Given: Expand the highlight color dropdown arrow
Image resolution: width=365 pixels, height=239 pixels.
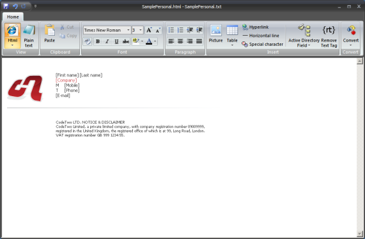Looking at the screenshot, I should [x=142, y=41].
